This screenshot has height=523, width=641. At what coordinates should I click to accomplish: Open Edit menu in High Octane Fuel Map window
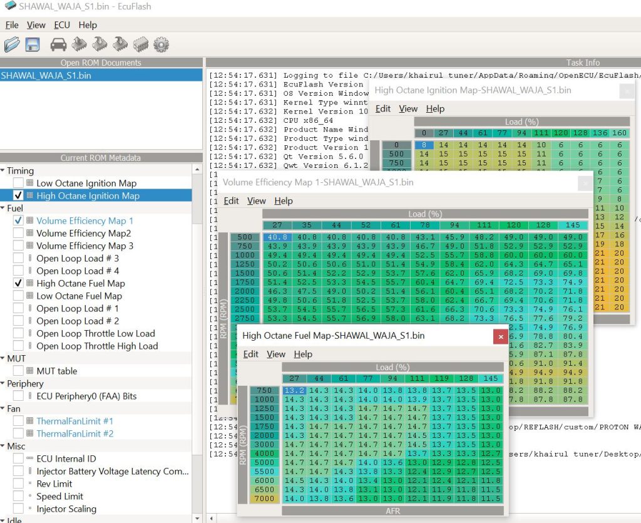click(250, 354)
